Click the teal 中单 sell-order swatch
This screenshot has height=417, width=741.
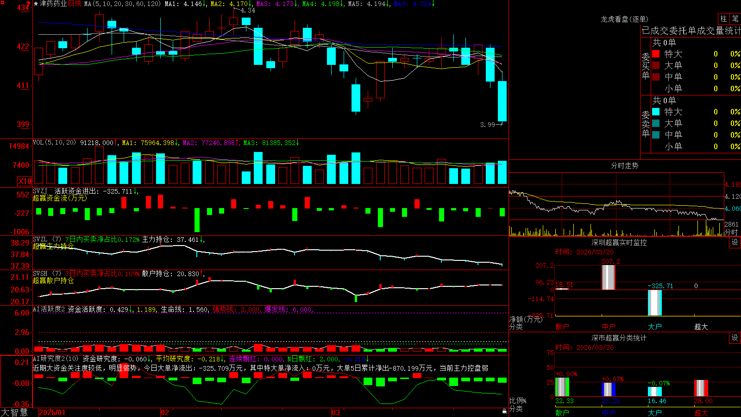(656, 135)
